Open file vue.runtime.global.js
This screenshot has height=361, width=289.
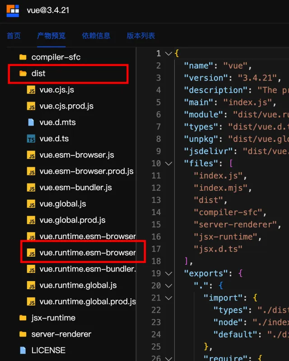[x=78, y=286]
